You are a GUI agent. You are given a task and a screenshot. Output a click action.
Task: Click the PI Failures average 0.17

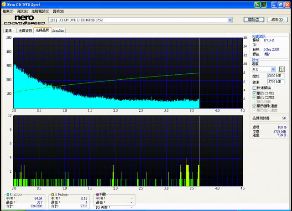[x=84, y=199]
